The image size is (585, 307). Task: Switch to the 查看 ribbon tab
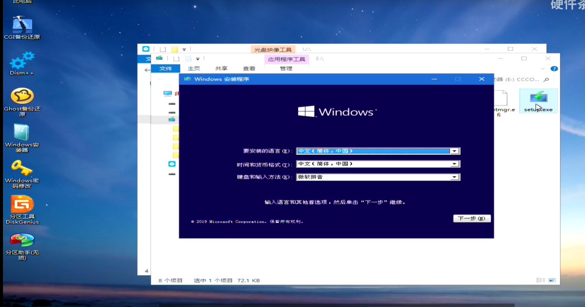[x=249, y=69]
